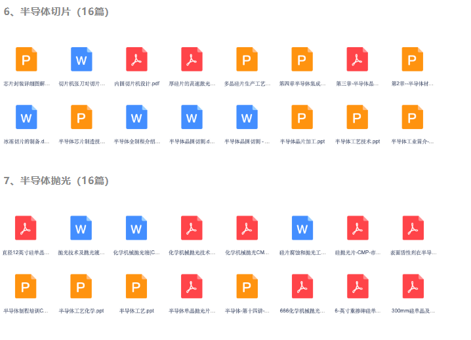Open the 半导体晶片加工.ppt icon
471x340 pixels.
point(302,117)
